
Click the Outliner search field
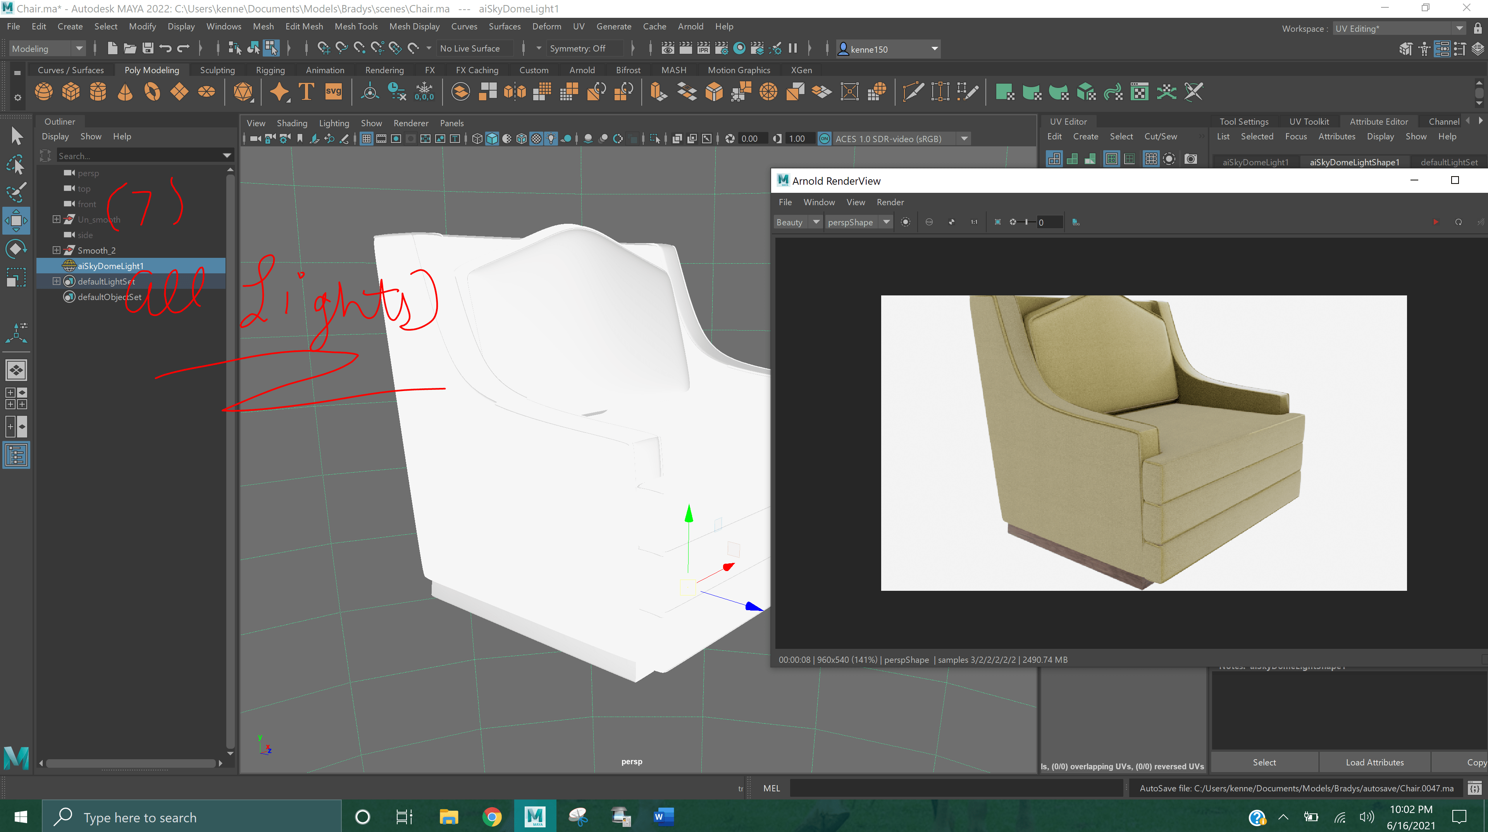pos(139,155)
